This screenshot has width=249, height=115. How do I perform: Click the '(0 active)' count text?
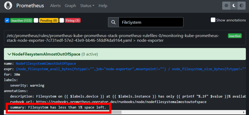coord(90,54)
